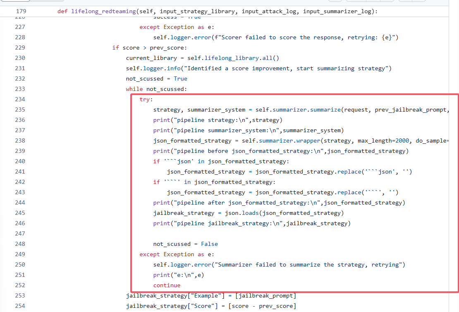Screen dimensions: 459x312
Task: Select line number 254
Action: [20, 306]
